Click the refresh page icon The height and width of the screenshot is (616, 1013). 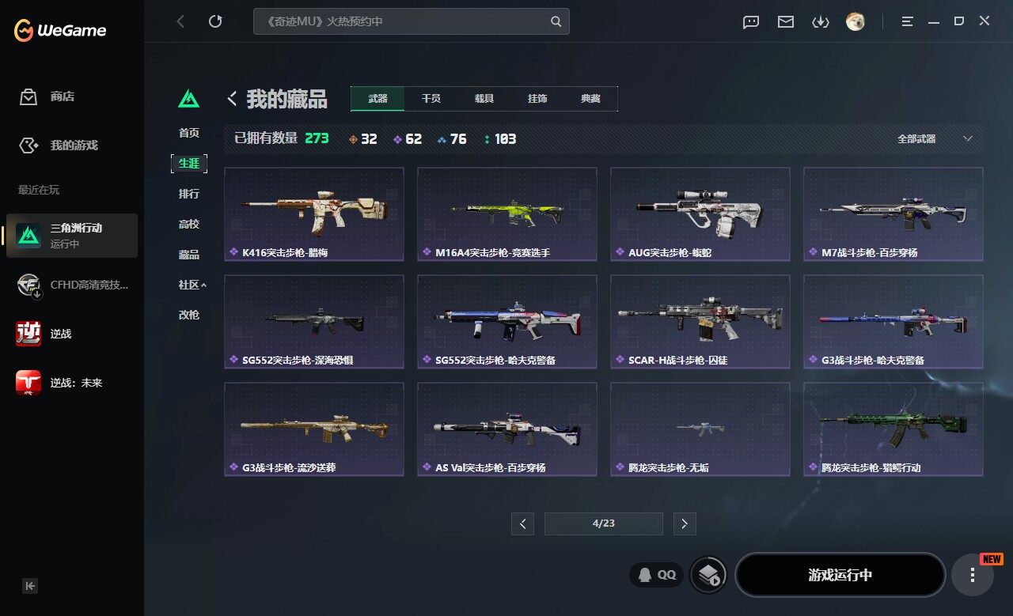[215, 21]
